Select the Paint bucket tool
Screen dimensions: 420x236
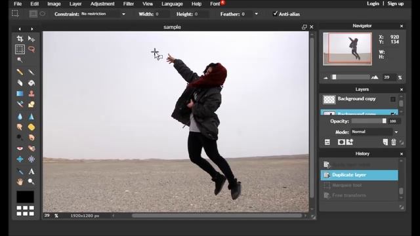(x=31, y=83)
